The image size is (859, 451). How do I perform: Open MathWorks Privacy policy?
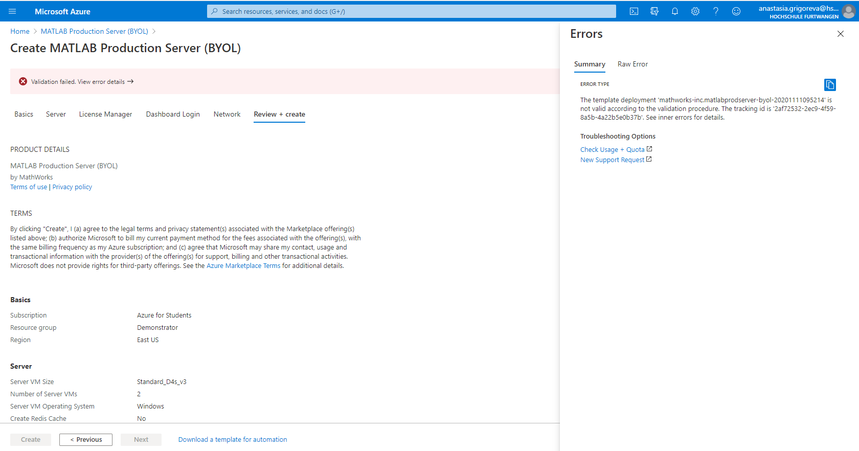(72, 187)
